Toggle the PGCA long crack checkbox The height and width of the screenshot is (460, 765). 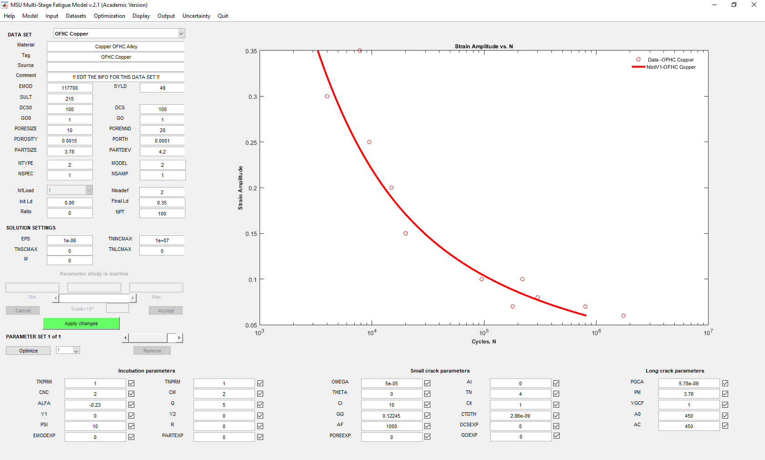725,383
